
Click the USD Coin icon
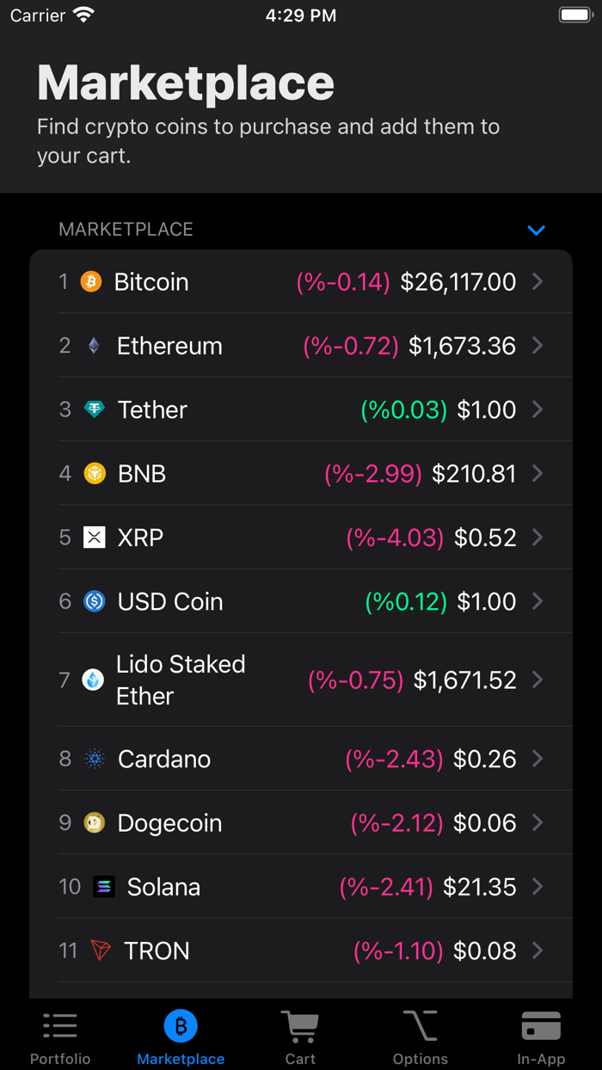pyautogui.click(x=95, y=601)
